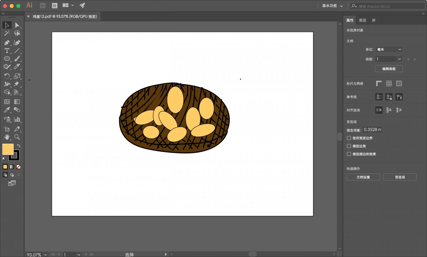Enable 缩放边角 checkbox
This screenshot has height=257, width=427.
click(x=349, y=146)
